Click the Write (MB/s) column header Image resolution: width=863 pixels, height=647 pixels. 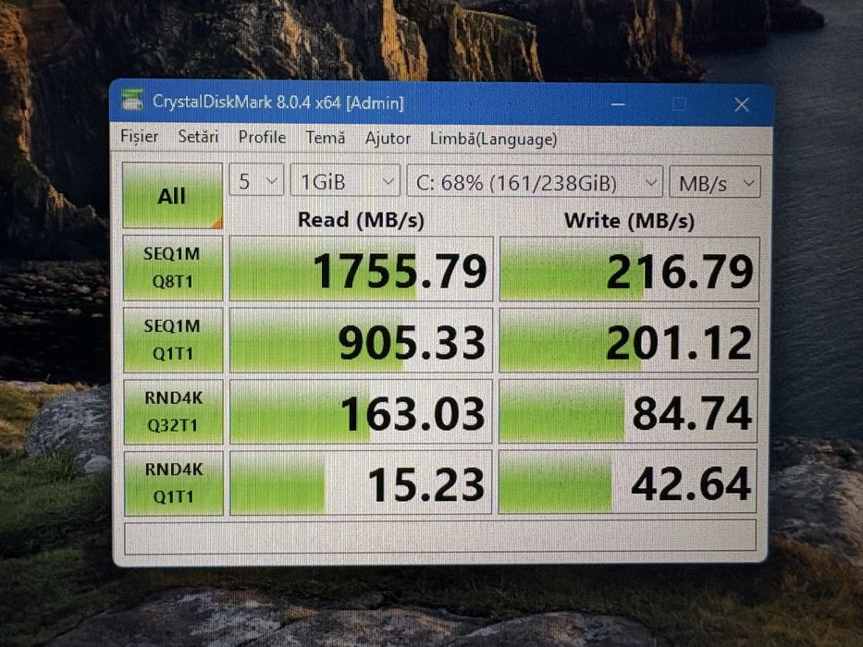[x=630, y=221]
